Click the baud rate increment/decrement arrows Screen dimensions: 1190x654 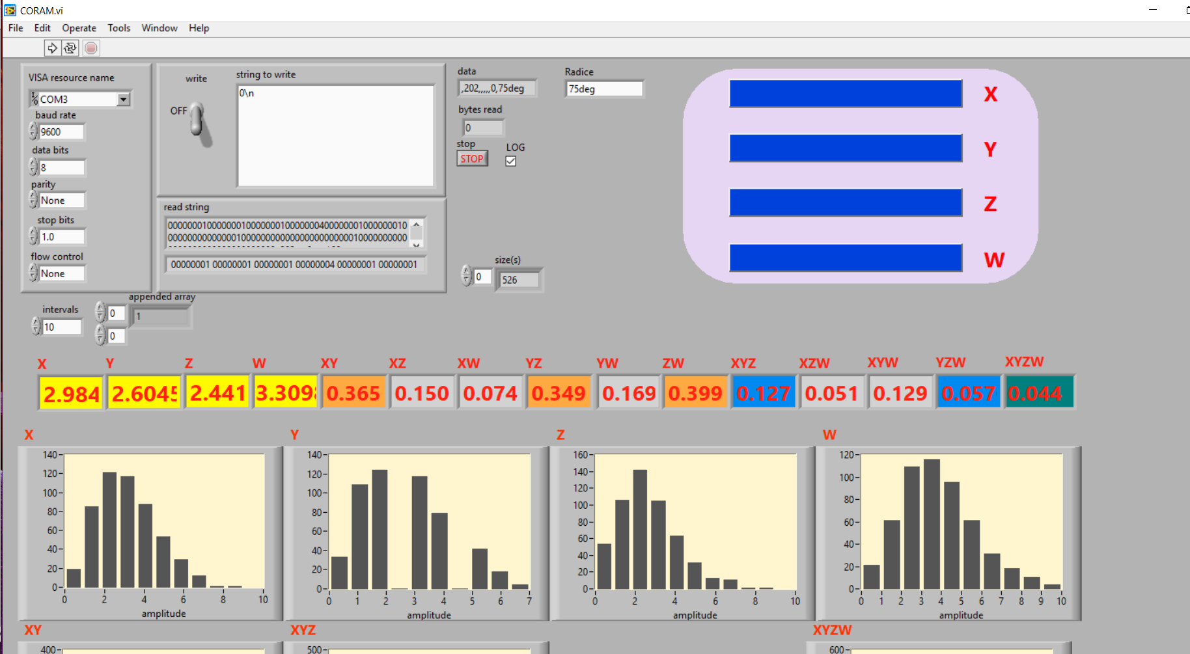[x=33, y=131]
